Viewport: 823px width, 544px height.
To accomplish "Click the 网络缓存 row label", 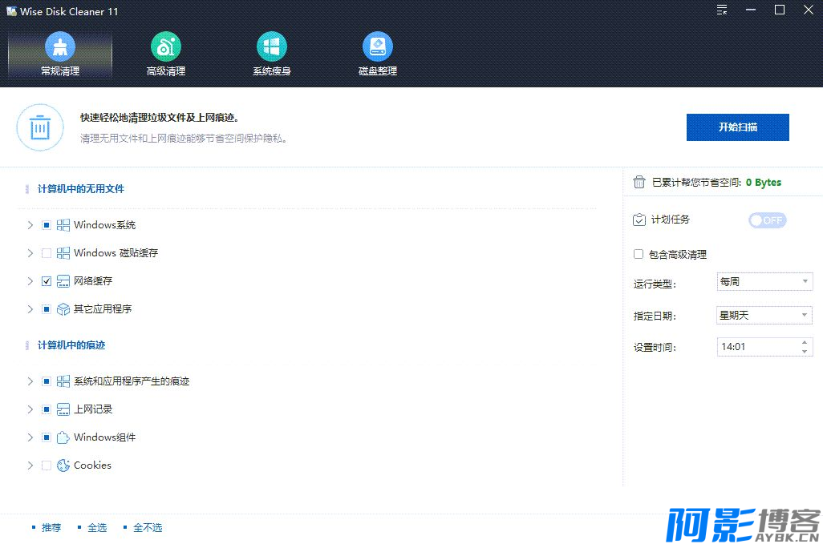I will coord(93,281).
